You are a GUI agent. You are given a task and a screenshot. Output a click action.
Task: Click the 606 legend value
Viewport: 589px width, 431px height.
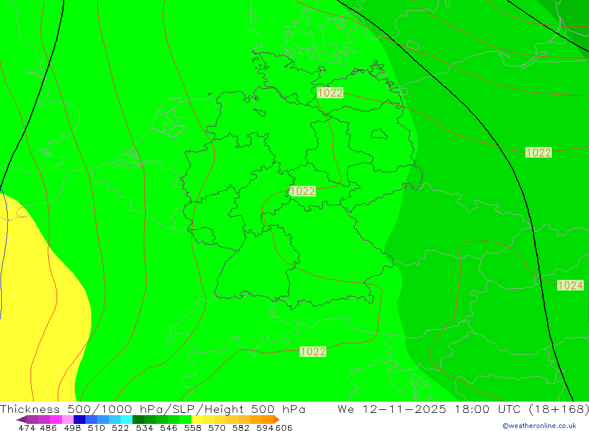pyautogui.click(x=284, y=428)
